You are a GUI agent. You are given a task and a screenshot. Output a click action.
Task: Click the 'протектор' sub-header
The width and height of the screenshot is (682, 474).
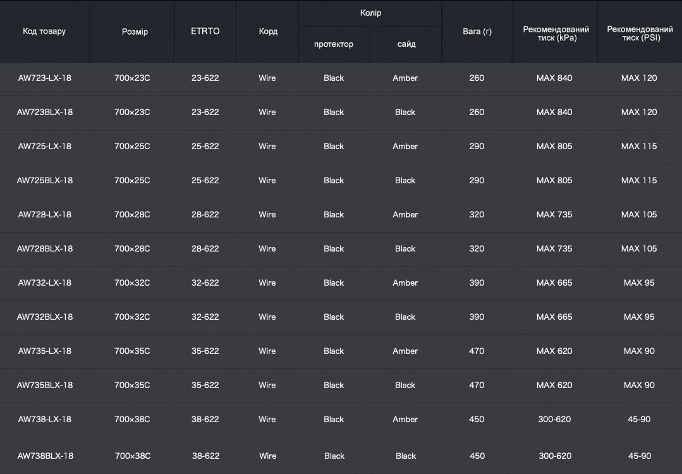334,44
